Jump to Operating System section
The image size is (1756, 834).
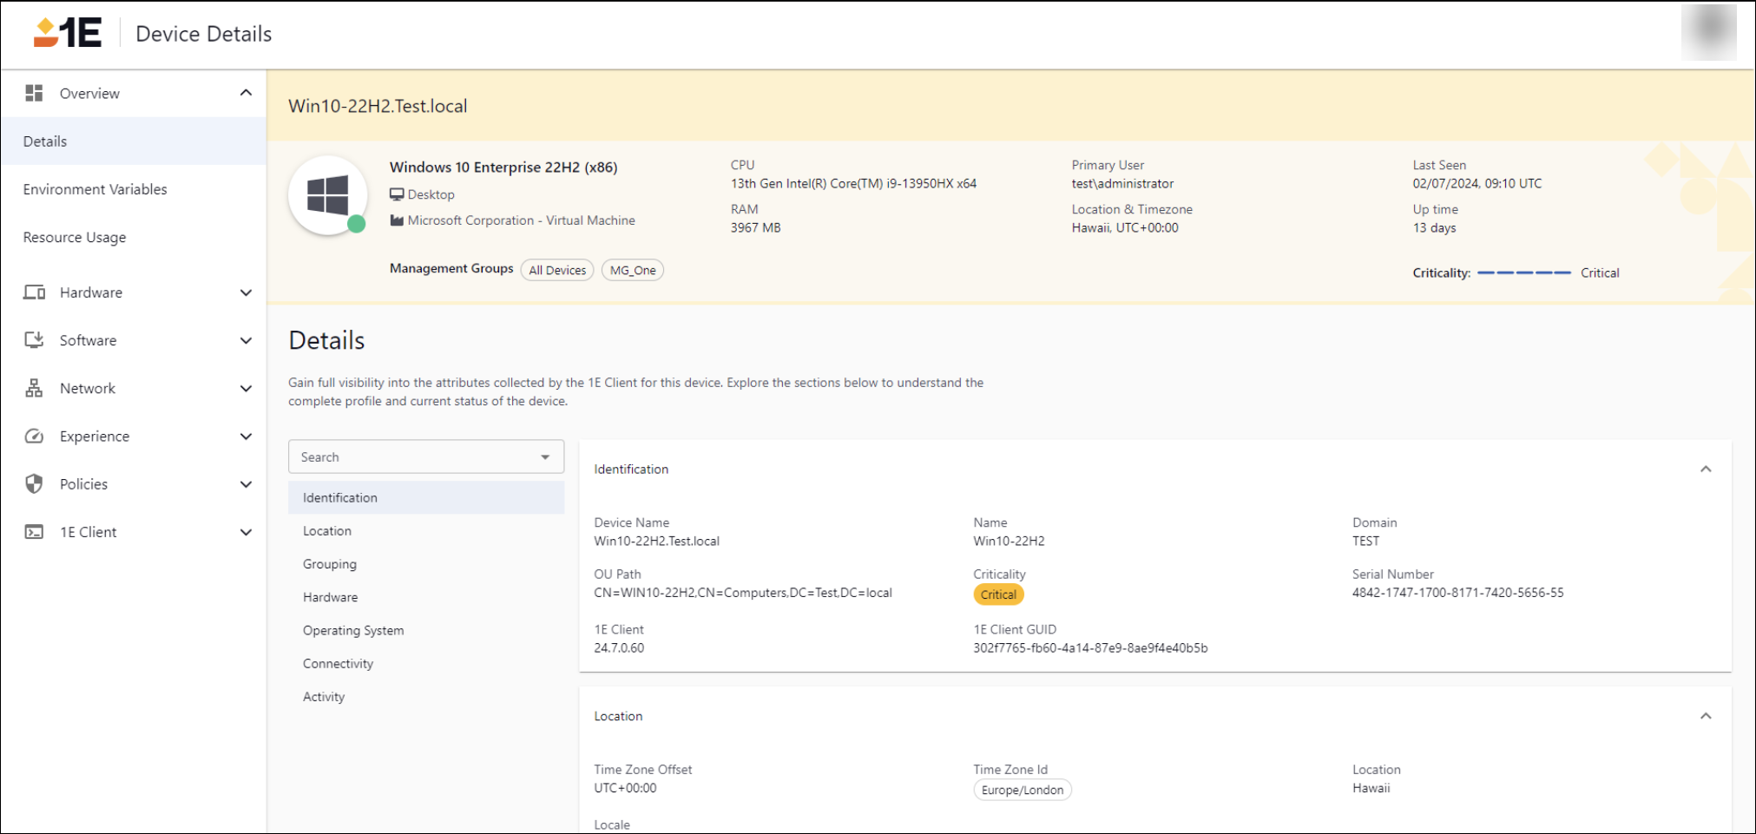[x=353, y=630]
